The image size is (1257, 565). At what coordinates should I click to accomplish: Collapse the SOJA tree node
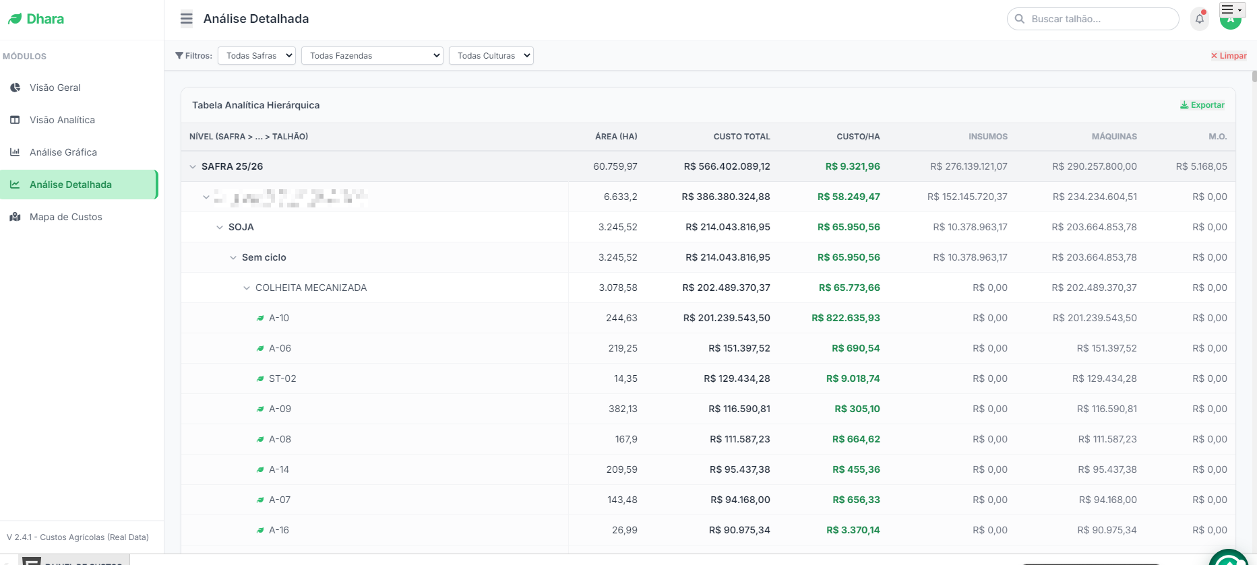tap(220, 227)
